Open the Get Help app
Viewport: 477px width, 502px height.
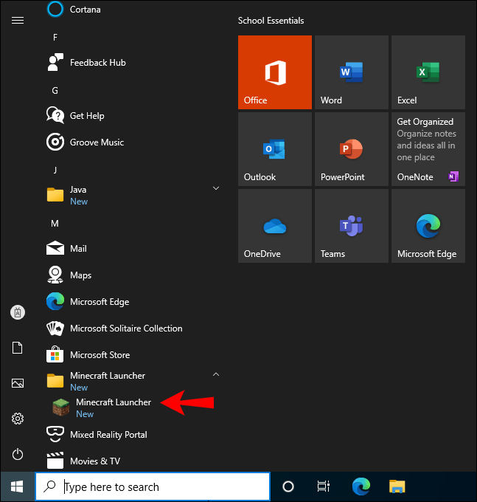[133, 116]
